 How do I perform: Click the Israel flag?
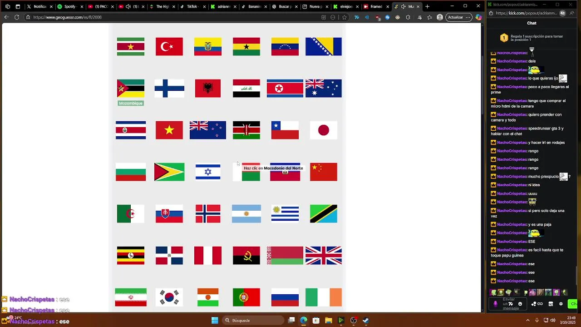point(208,172)
